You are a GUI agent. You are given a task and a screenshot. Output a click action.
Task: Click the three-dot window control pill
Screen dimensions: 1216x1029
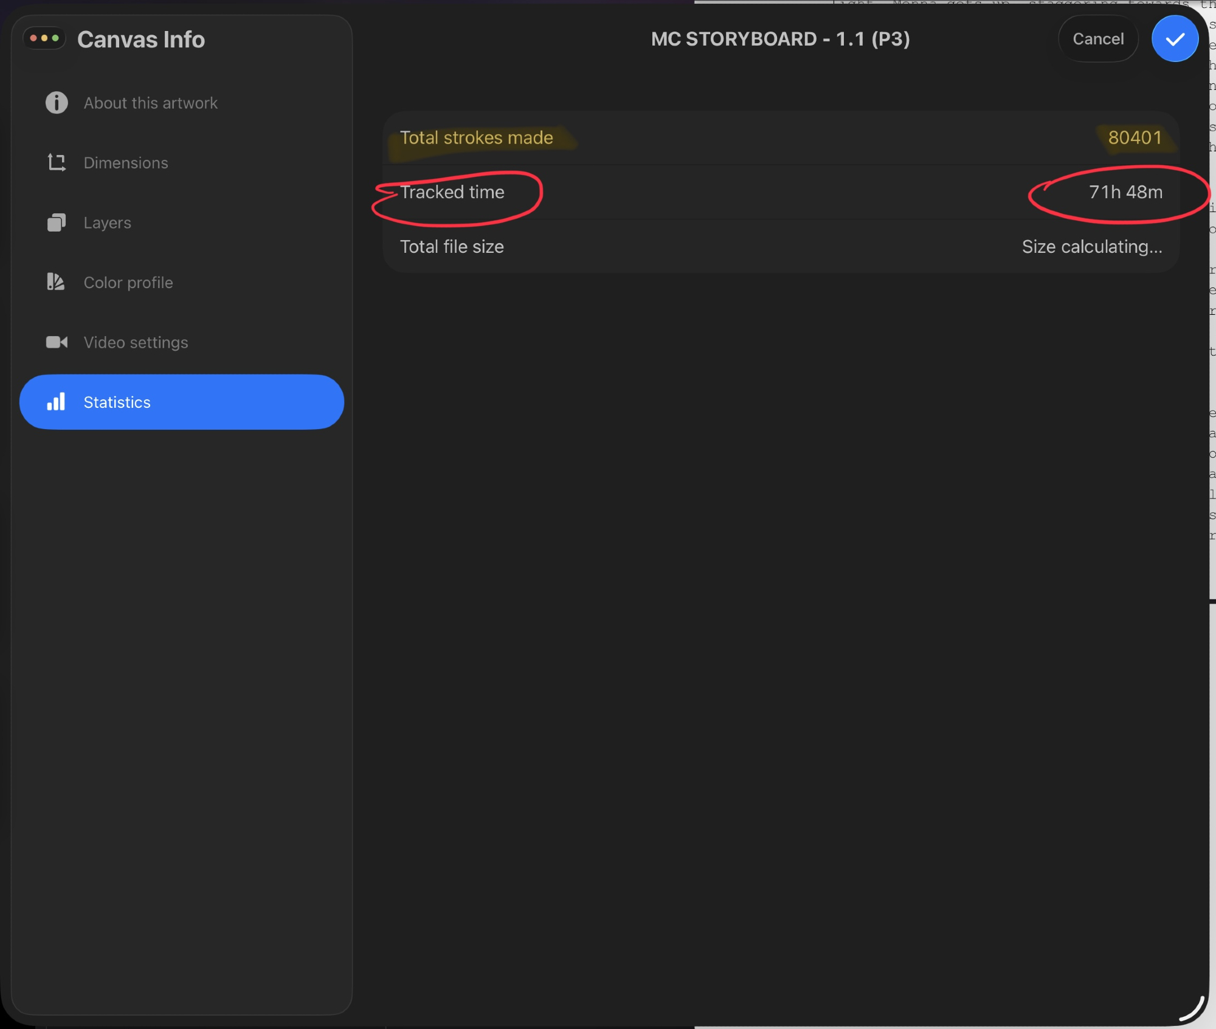tap(44, 38)
